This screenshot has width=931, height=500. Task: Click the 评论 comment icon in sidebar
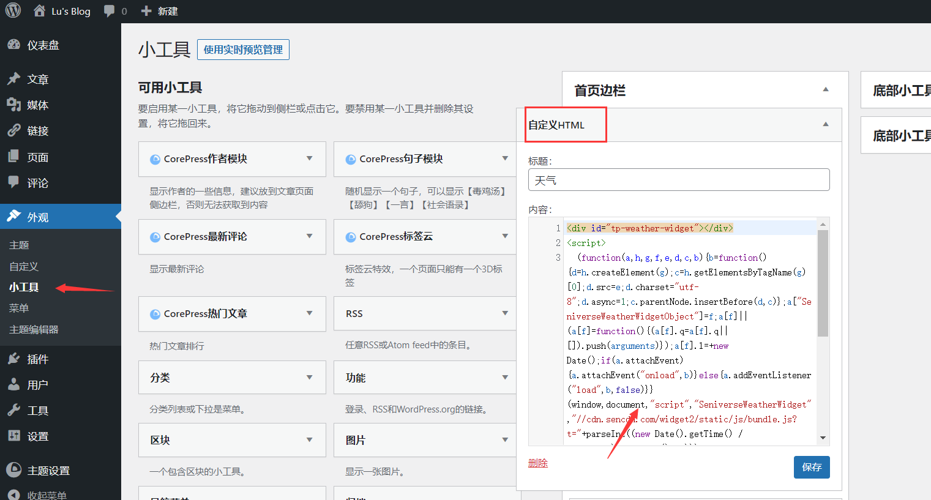pyautogui.click(x=13, y=182)
